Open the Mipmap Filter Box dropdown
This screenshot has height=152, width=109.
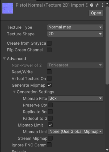coord(76,99)
